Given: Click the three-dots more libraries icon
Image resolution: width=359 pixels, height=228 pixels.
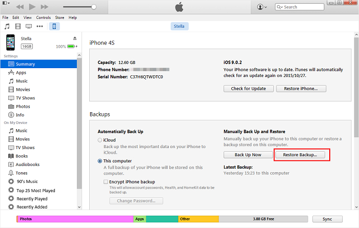Looking at the screenshot, I should pos(39,26).
